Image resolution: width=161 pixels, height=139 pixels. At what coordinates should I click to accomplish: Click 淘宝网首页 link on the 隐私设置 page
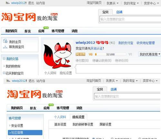click(94, 80)
